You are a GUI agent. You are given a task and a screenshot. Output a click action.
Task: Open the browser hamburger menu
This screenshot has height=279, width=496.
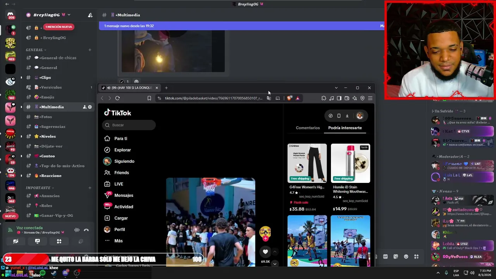pos(370,98)
